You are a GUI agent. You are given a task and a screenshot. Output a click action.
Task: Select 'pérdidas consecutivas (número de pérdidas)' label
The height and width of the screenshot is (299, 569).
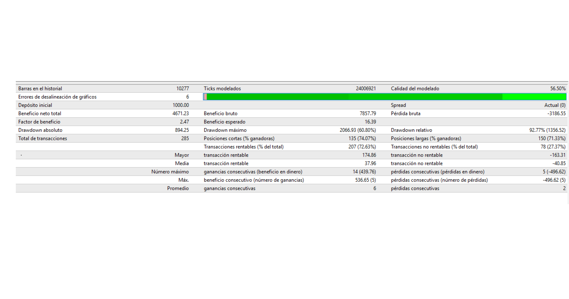click(439, 180)
